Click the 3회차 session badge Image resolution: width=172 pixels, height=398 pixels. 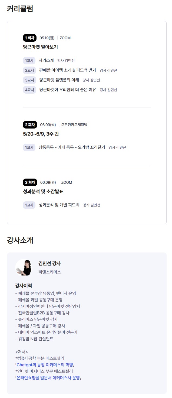[x=30, y=182]
